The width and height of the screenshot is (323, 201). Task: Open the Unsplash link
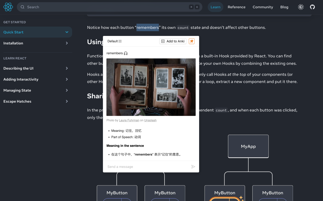pos(150,120)
